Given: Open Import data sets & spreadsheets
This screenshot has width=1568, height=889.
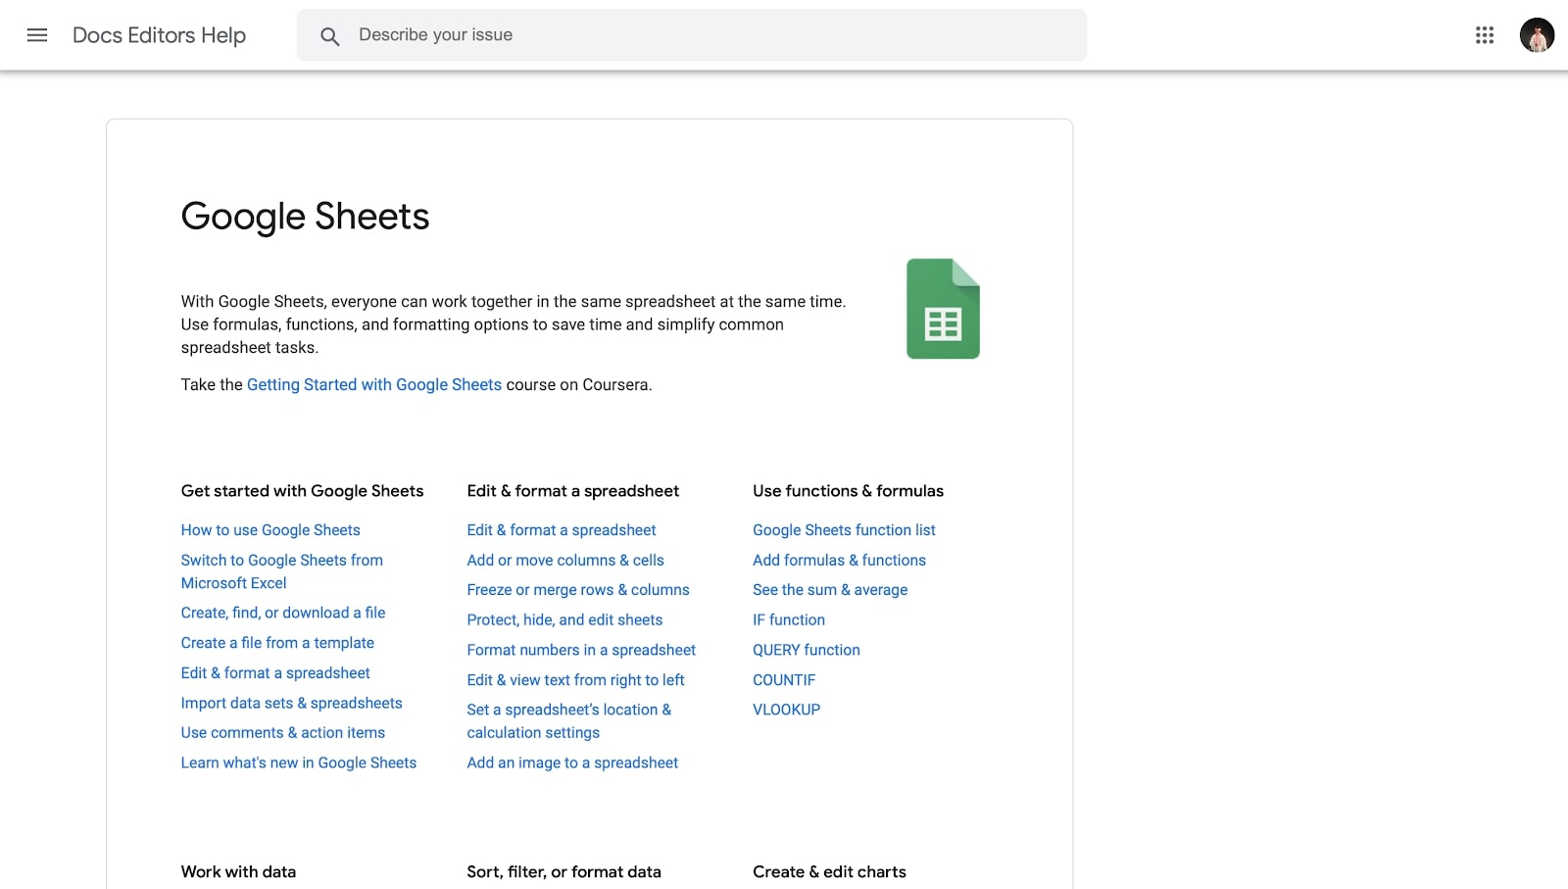Looking at the screenshot, I should point(292,703).
